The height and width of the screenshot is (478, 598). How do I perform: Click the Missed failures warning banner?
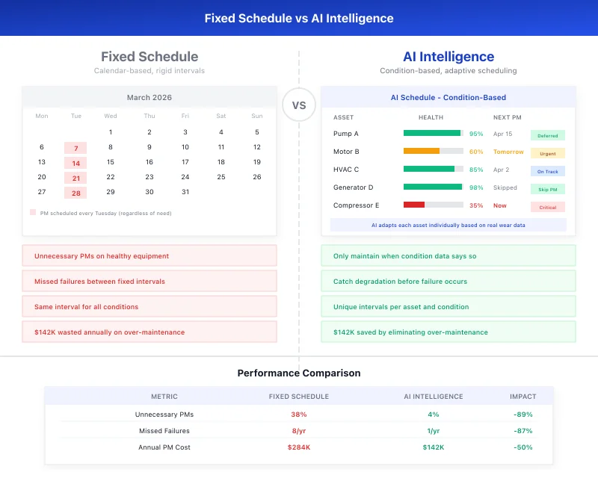click(x=150, y=281)
